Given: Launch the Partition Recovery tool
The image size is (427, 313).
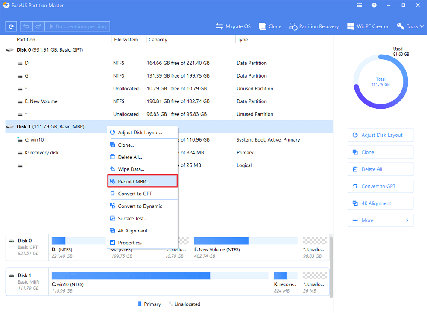Looking at the screenshot, I should pos(314,26).
